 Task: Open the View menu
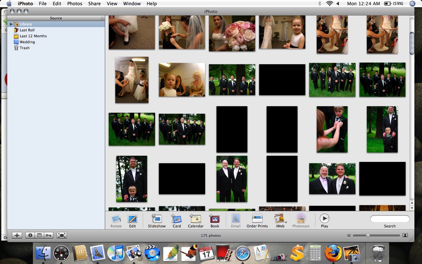[x=112, y=4]
